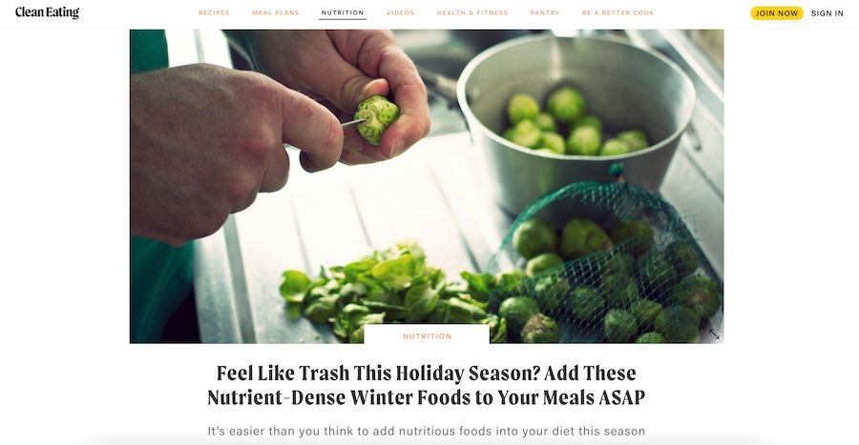Go to the Videos section
The width and height of the screenshot is (859, 445).
coord(401,12)
